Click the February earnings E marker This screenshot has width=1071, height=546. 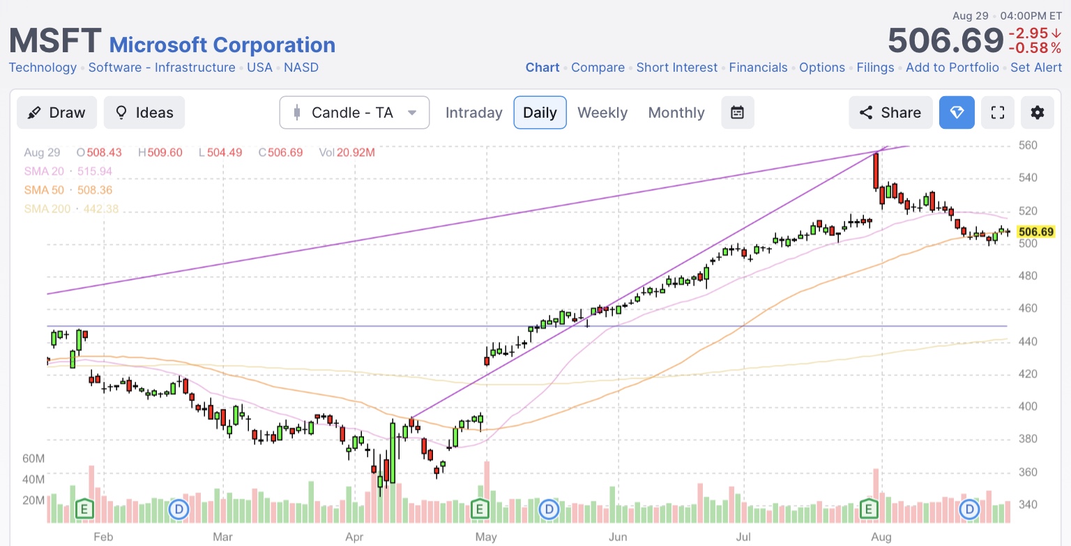coord(84,510)
